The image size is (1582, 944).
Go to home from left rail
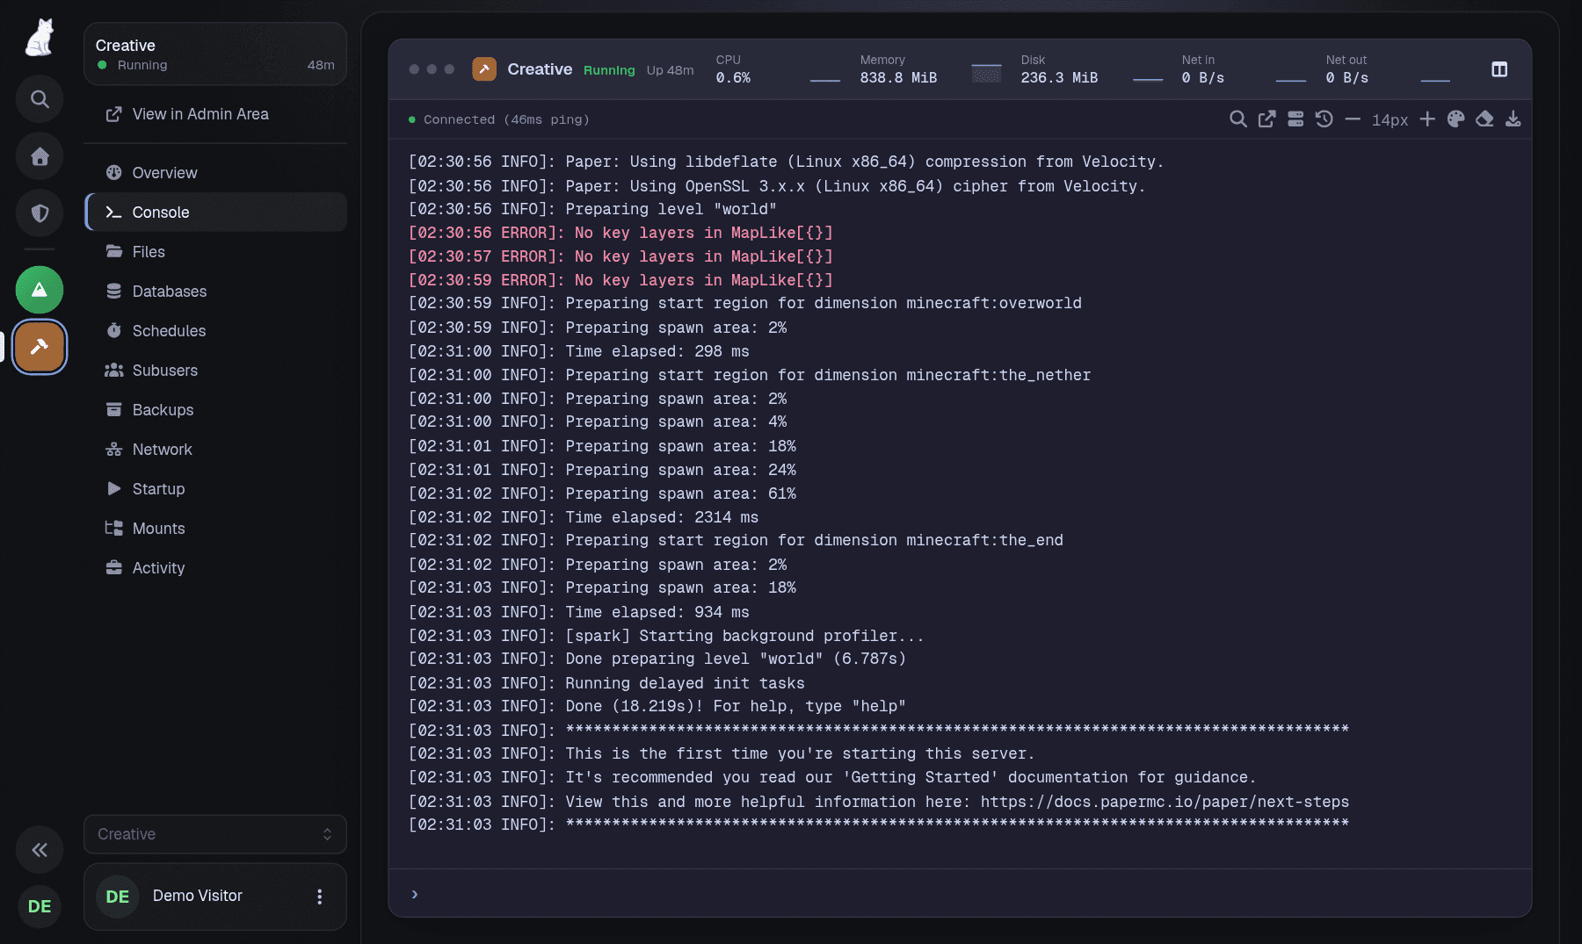[x=40, y=156]
